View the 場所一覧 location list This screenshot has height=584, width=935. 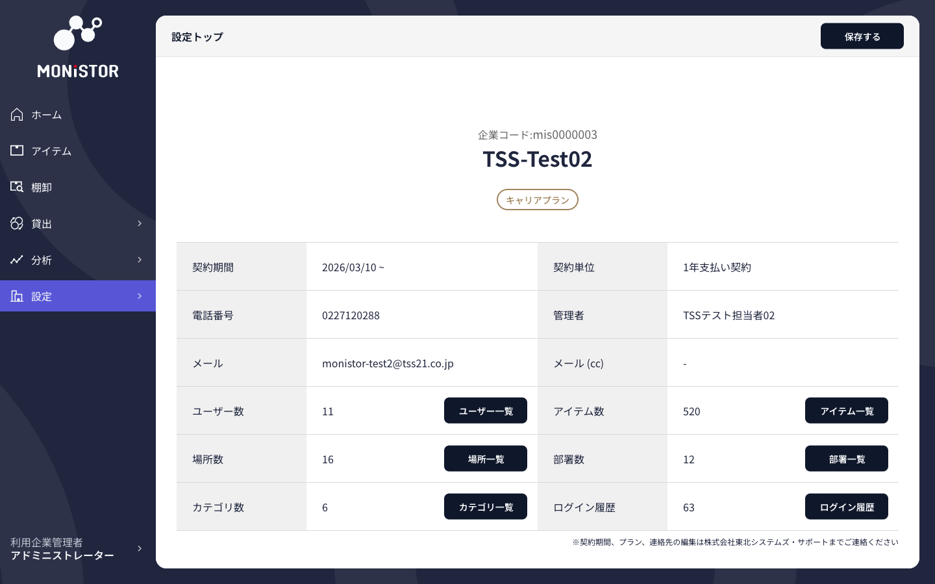tap(486, 458)
